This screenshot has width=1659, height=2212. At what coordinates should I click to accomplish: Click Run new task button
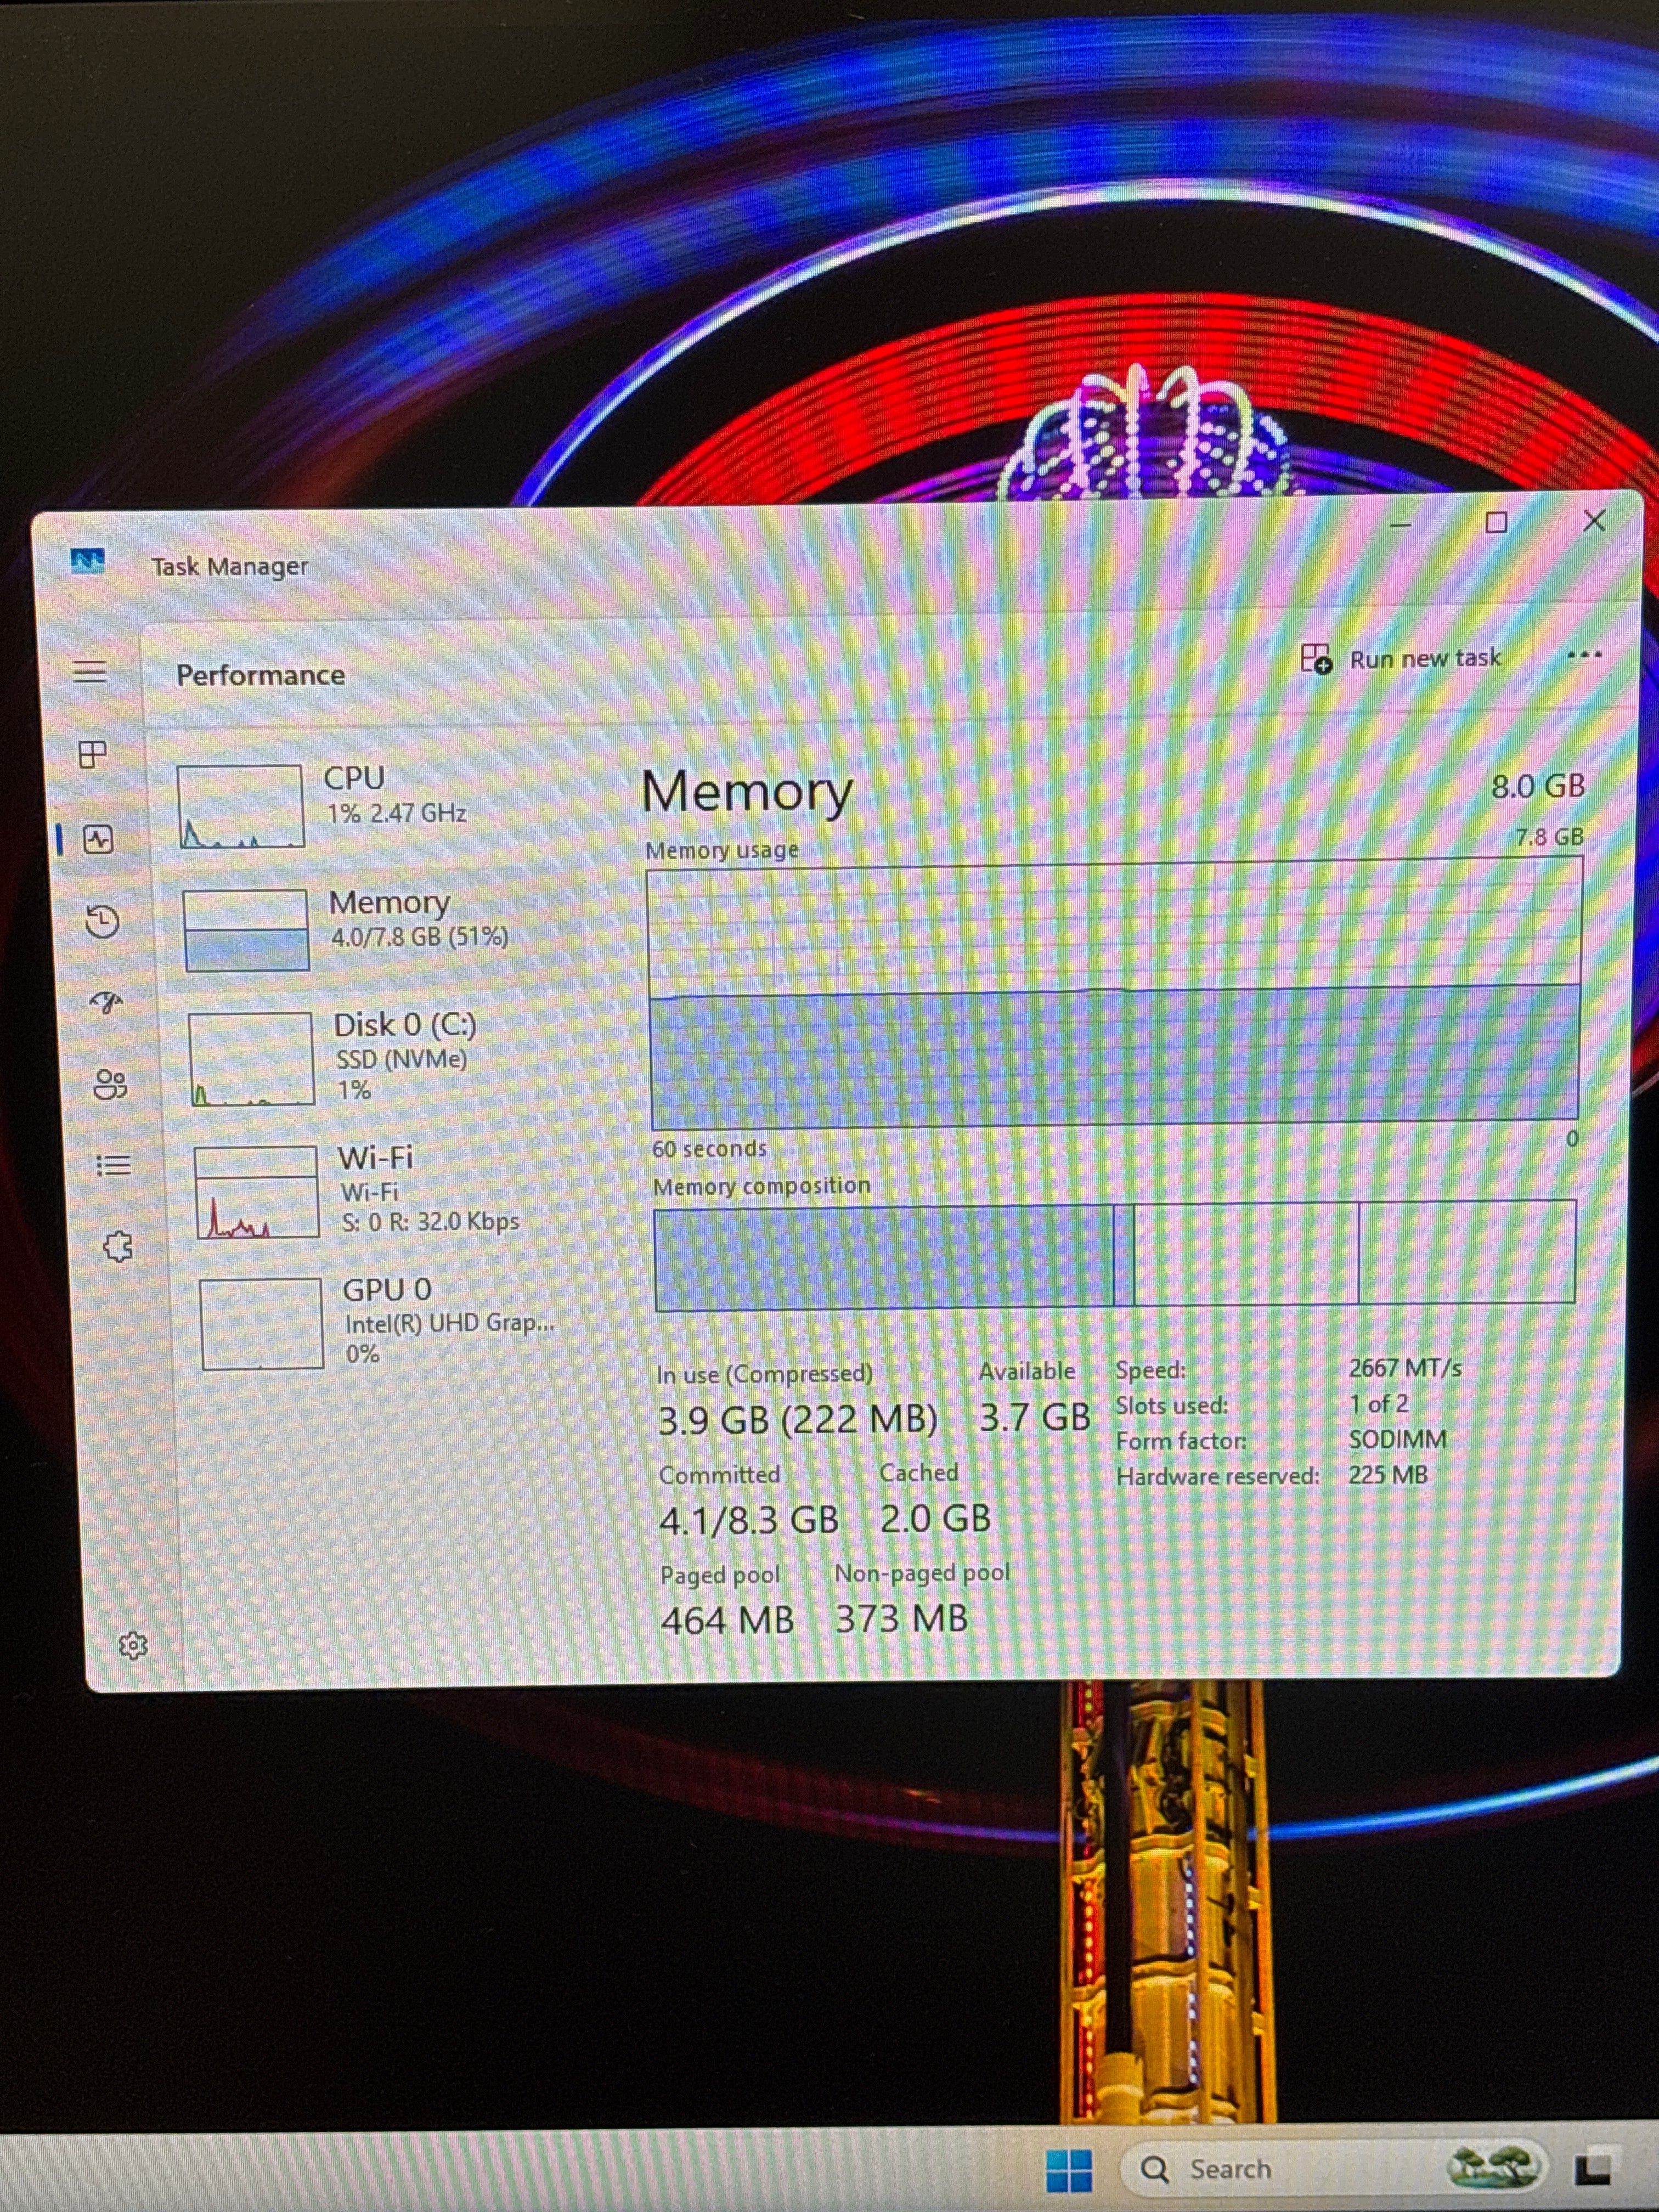pos(1401,658)
